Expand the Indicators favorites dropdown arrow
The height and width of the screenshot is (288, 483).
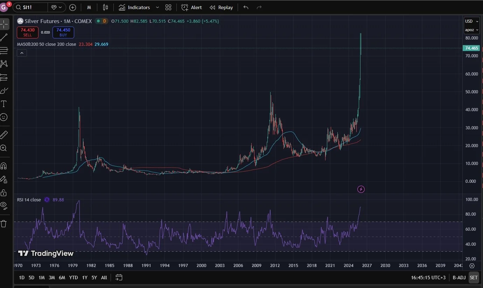tap(157, 7)
